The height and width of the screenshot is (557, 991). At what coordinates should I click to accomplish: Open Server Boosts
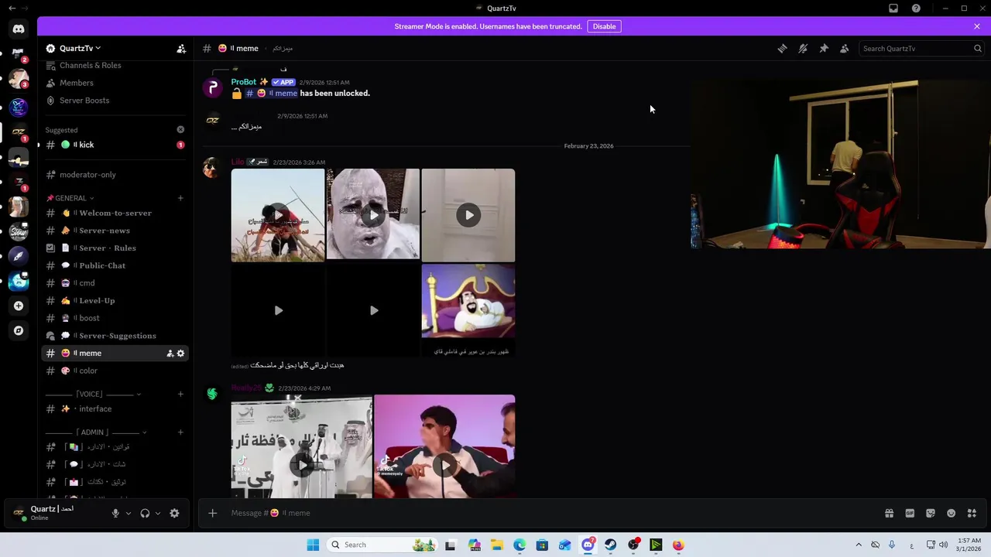116,101
